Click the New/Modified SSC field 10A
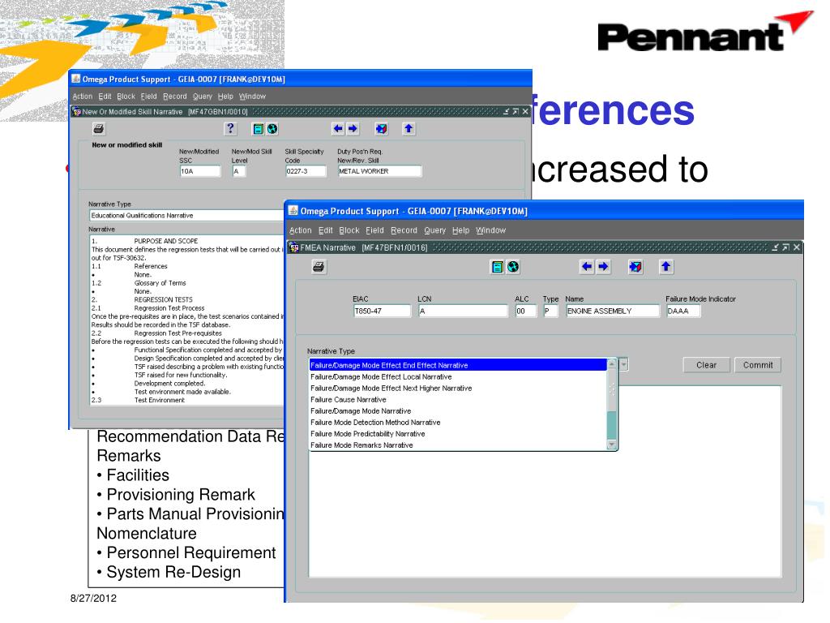This screenshot has height=623, width=830. pos(200,171)
